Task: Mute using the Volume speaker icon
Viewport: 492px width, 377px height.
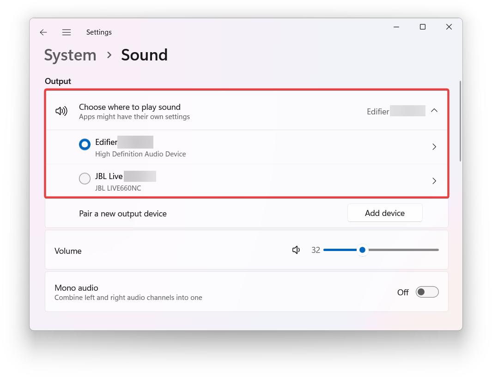Action: point(296,250)
